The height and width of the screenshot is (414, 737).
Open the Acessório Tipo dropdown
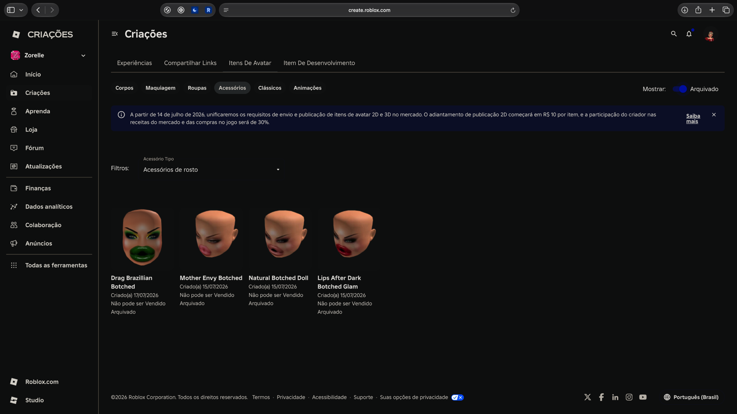[x=212, y=170]
